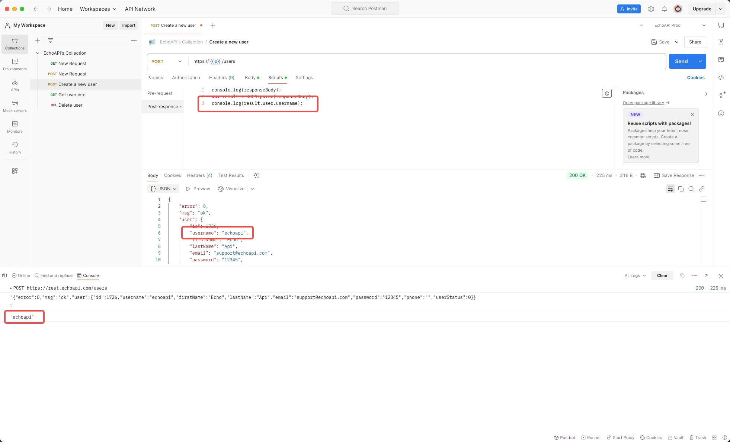Open new request tab with plus icon

click(x=213, y=25)
